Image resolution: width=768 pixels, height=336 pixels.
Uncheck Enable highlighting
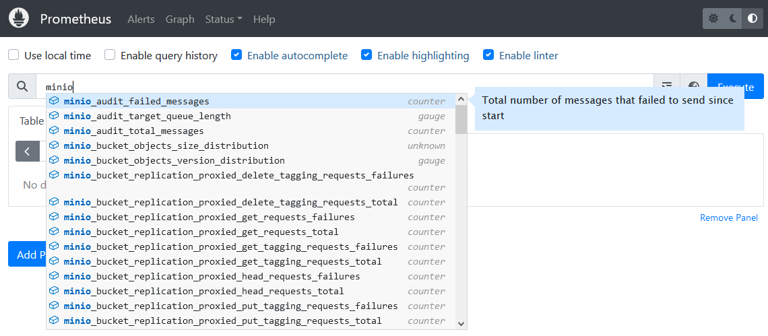click(x=366, y=55)
